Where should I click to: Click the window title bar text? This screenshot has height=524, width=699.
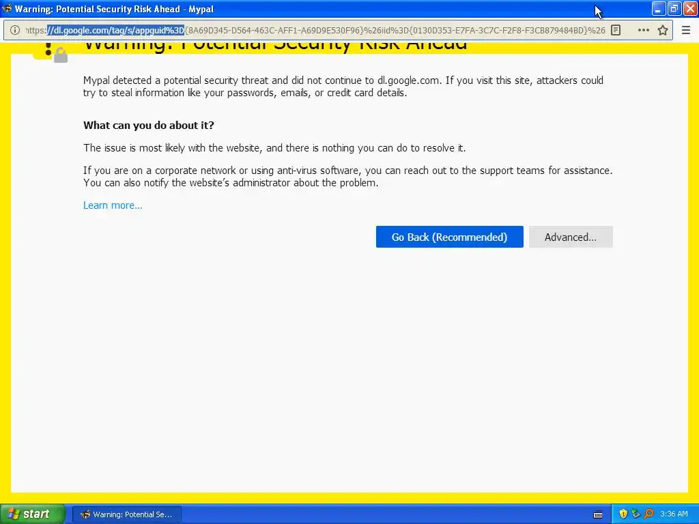tap(114, 9)
